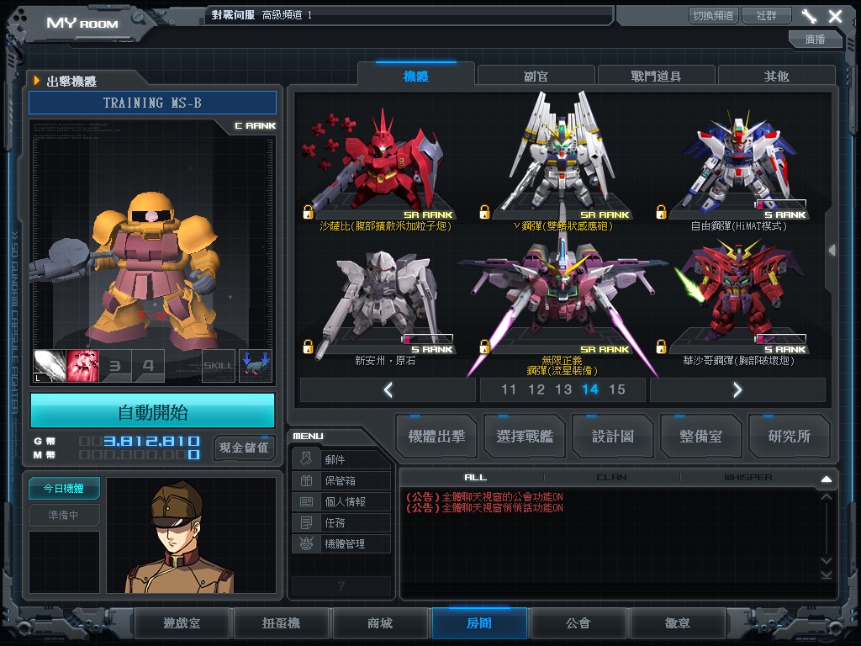Switch to the 副官 tab
This screenshot has width=861, height=646.
point(536,76)
